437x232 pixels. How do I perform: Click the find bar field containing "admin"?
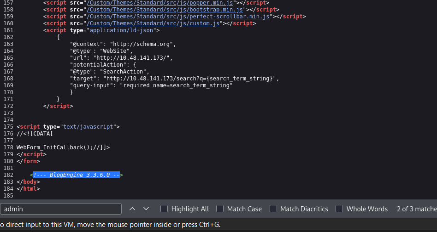tap(61, 209)
